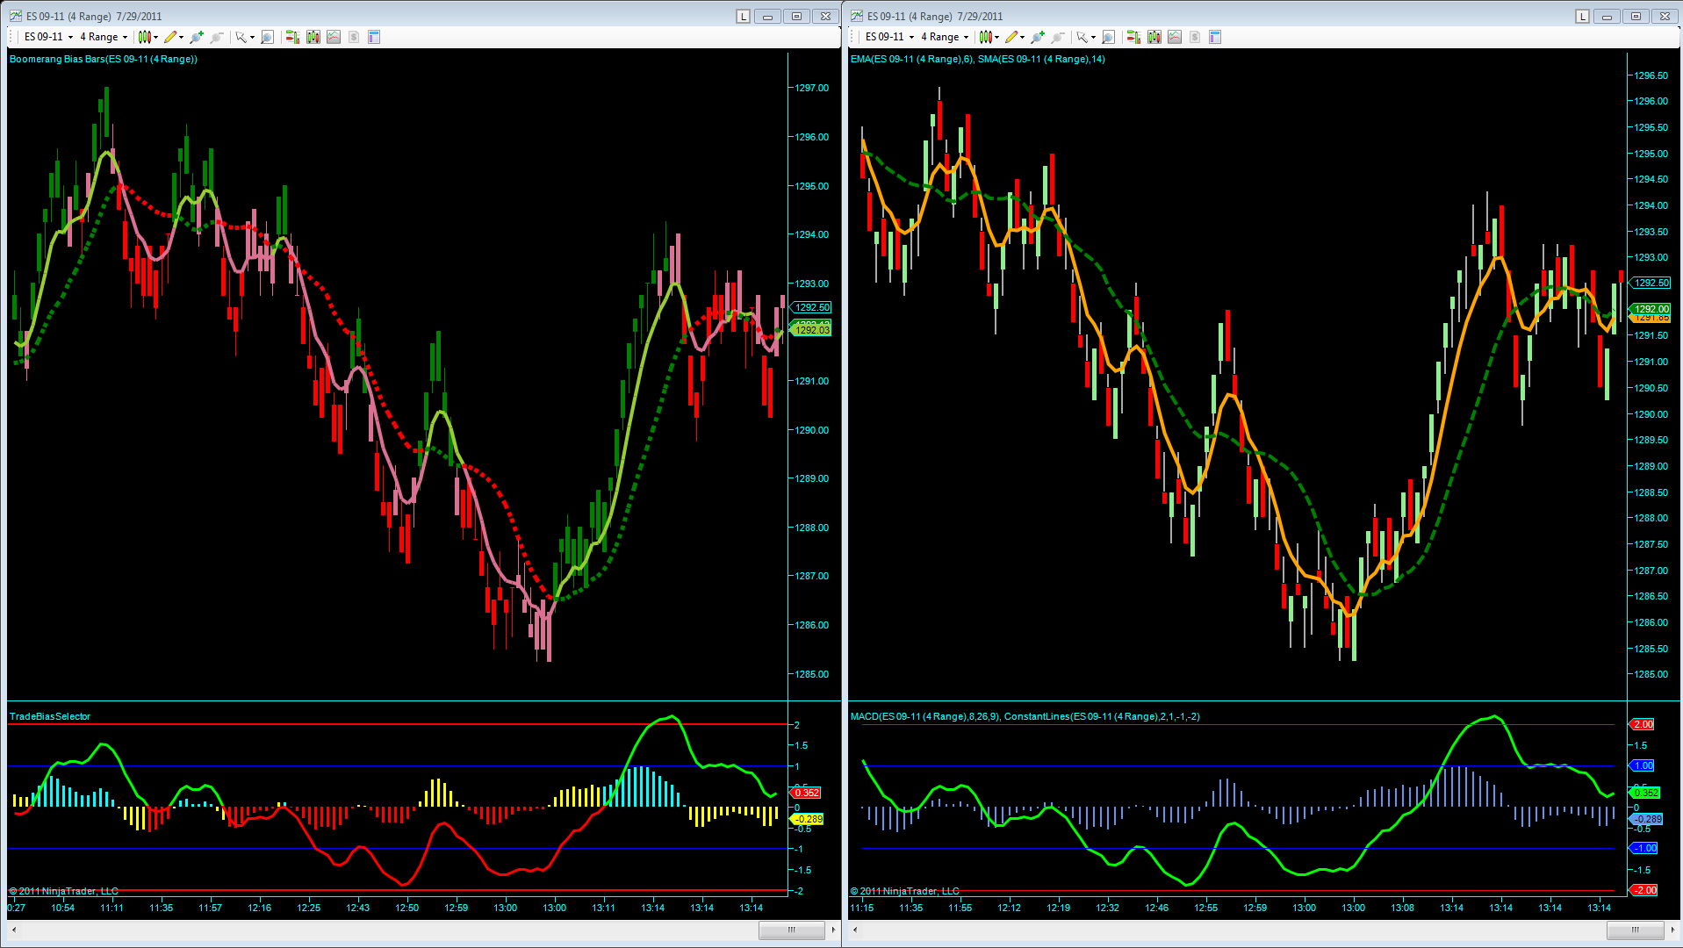
Task: Open pencil dropdown arrow in right chart toolbar
Action: pos(1022,37)
